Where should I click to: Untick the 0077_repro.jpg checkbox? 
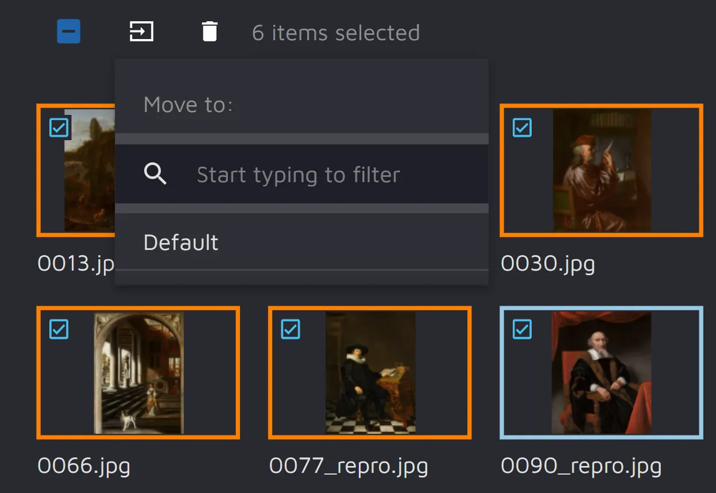pos(291,329)
